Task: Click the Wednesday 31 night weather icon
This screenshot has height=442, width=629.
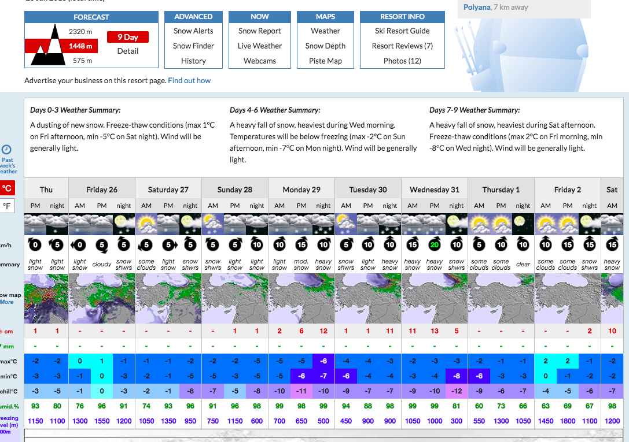Action: 457,224
